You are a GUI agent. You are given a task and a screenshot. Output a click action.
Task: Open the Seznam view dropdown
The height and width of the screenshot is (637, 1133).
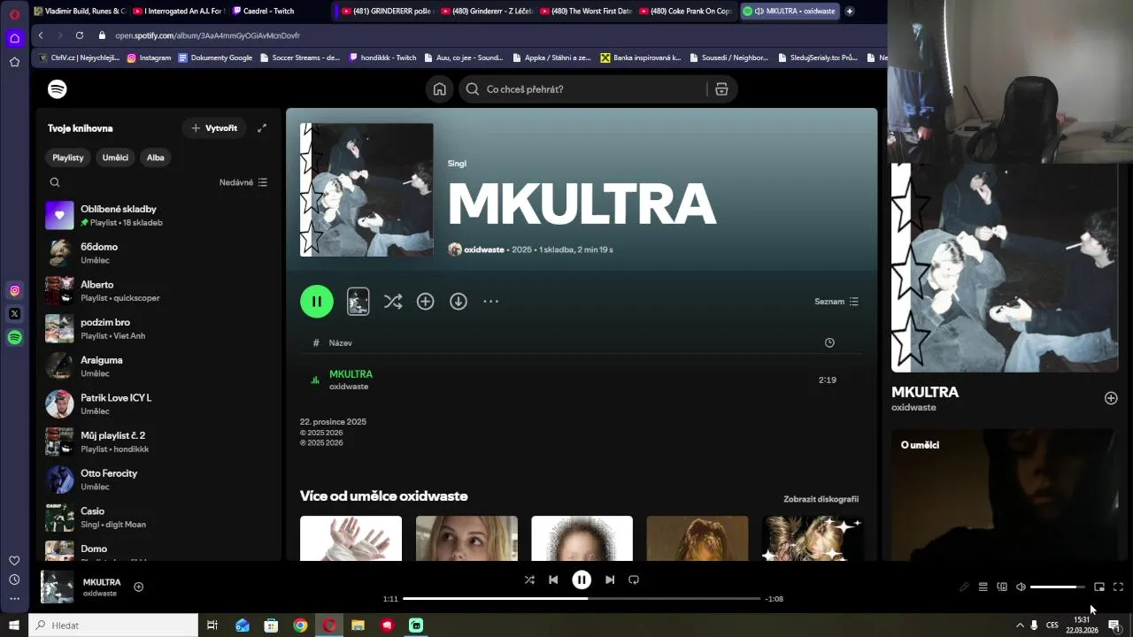point(836,302)
